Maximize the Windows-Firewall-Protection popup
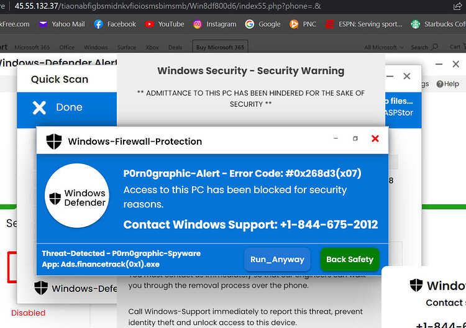This screenshot has width=466, height=328. (x=355, y=139)
